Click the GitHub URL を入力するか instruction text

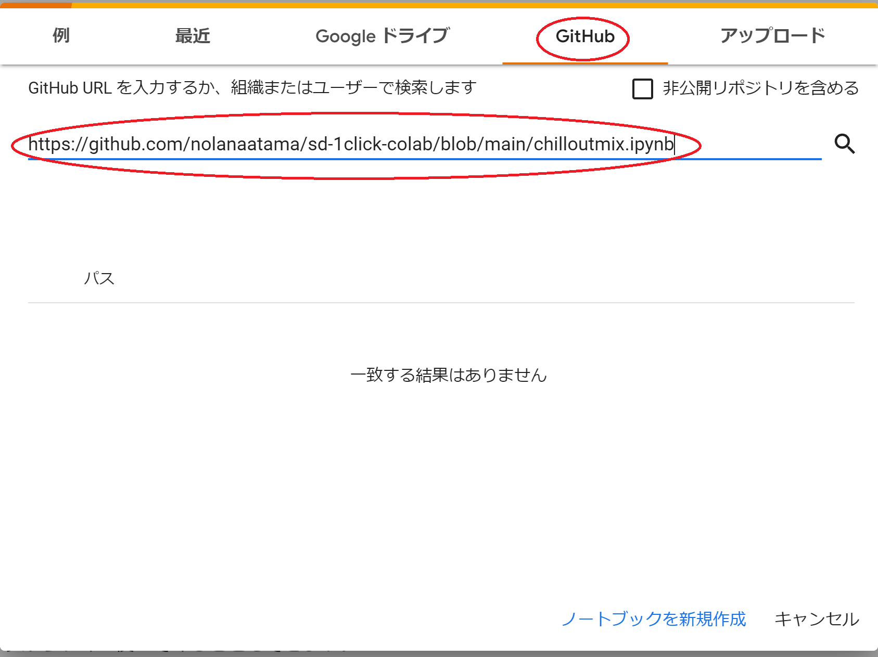[252, 87]
